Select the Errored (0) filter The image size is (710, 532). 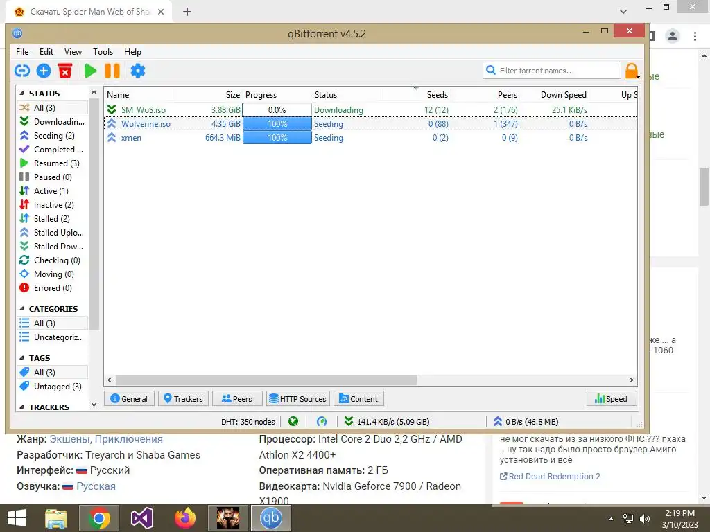(53, 288)
